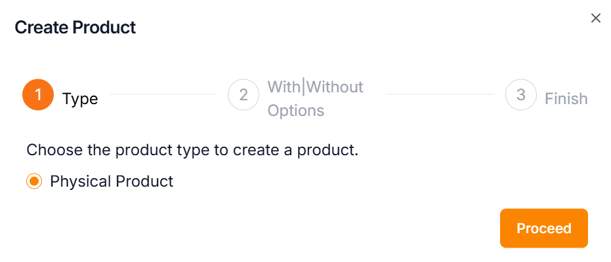Click the orange step 1 circle
Viewport: 611px width, 262px height.
(37, 95)
